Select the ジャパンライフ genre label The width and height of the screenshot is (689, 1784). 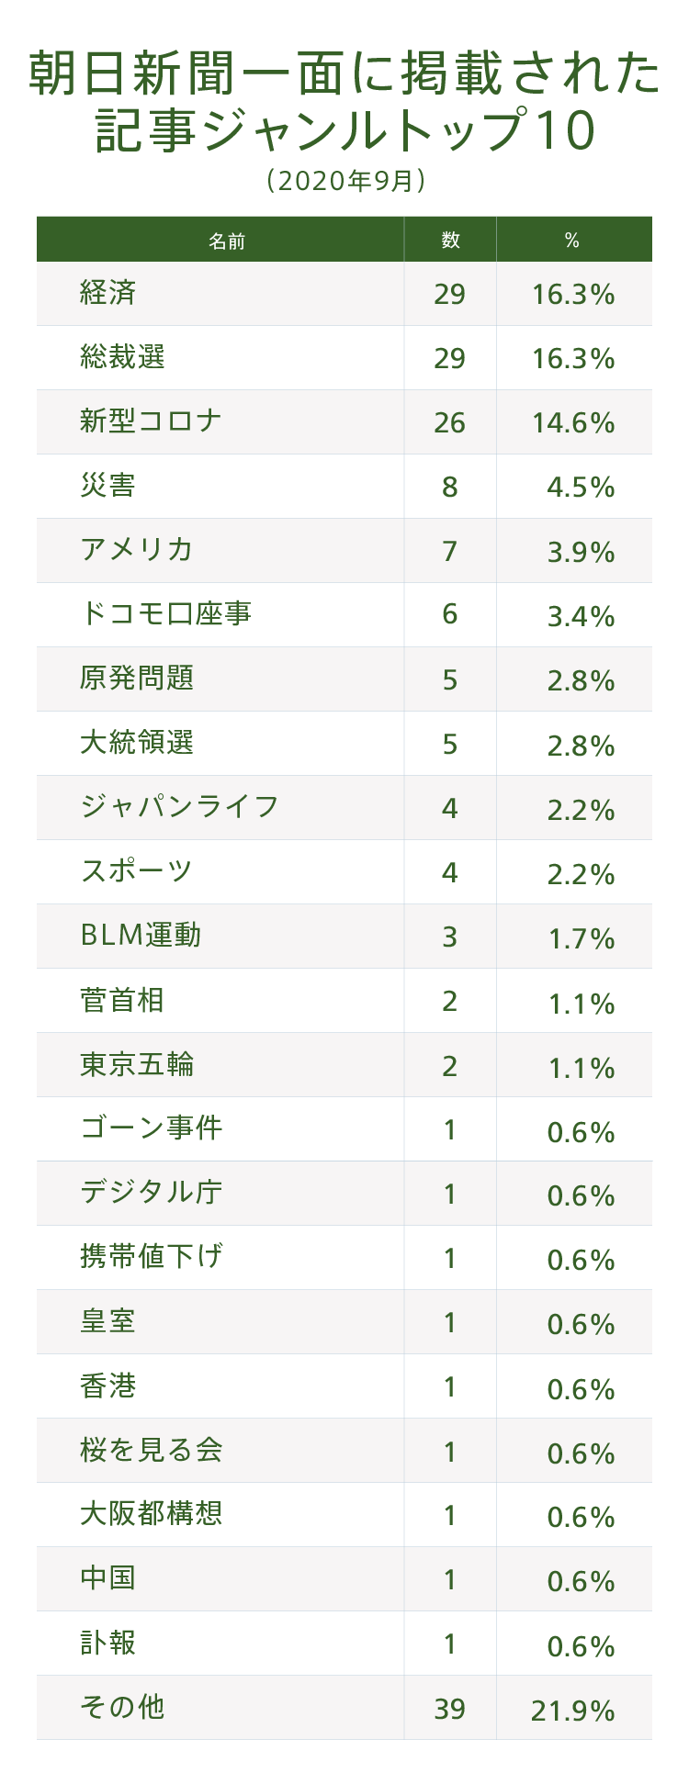[x=179, y=807]
